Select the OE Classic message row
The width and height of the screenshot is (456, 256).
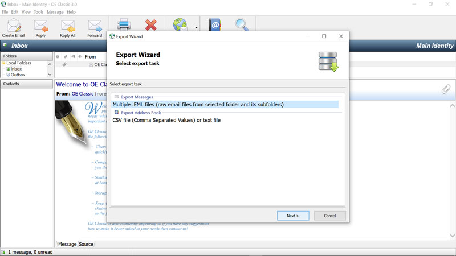(81, 64)
